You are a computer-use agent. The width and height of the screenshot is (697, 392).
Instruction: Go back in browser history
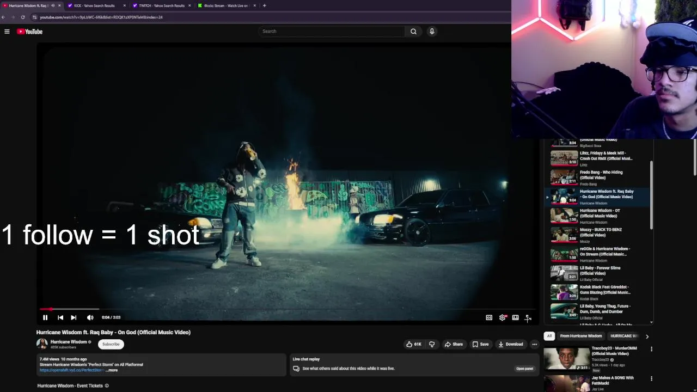tap(3, 17)
